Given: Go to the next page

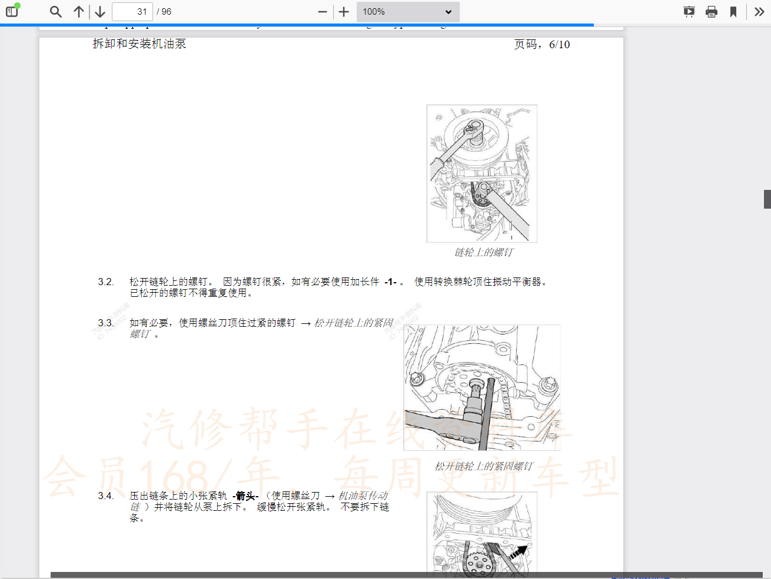Looking at the screenshot, I should pos(100,12).
